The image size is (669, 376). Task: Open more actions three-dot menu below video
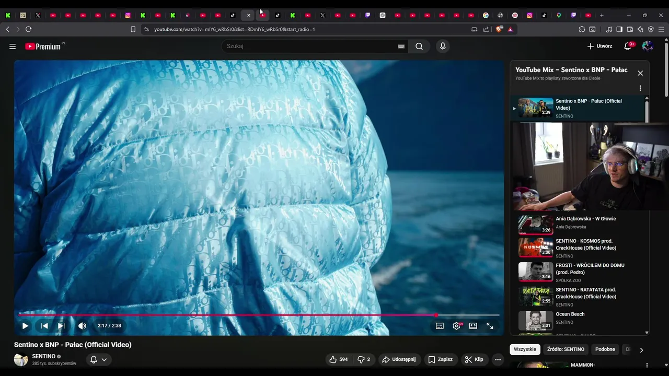(498, 359)
